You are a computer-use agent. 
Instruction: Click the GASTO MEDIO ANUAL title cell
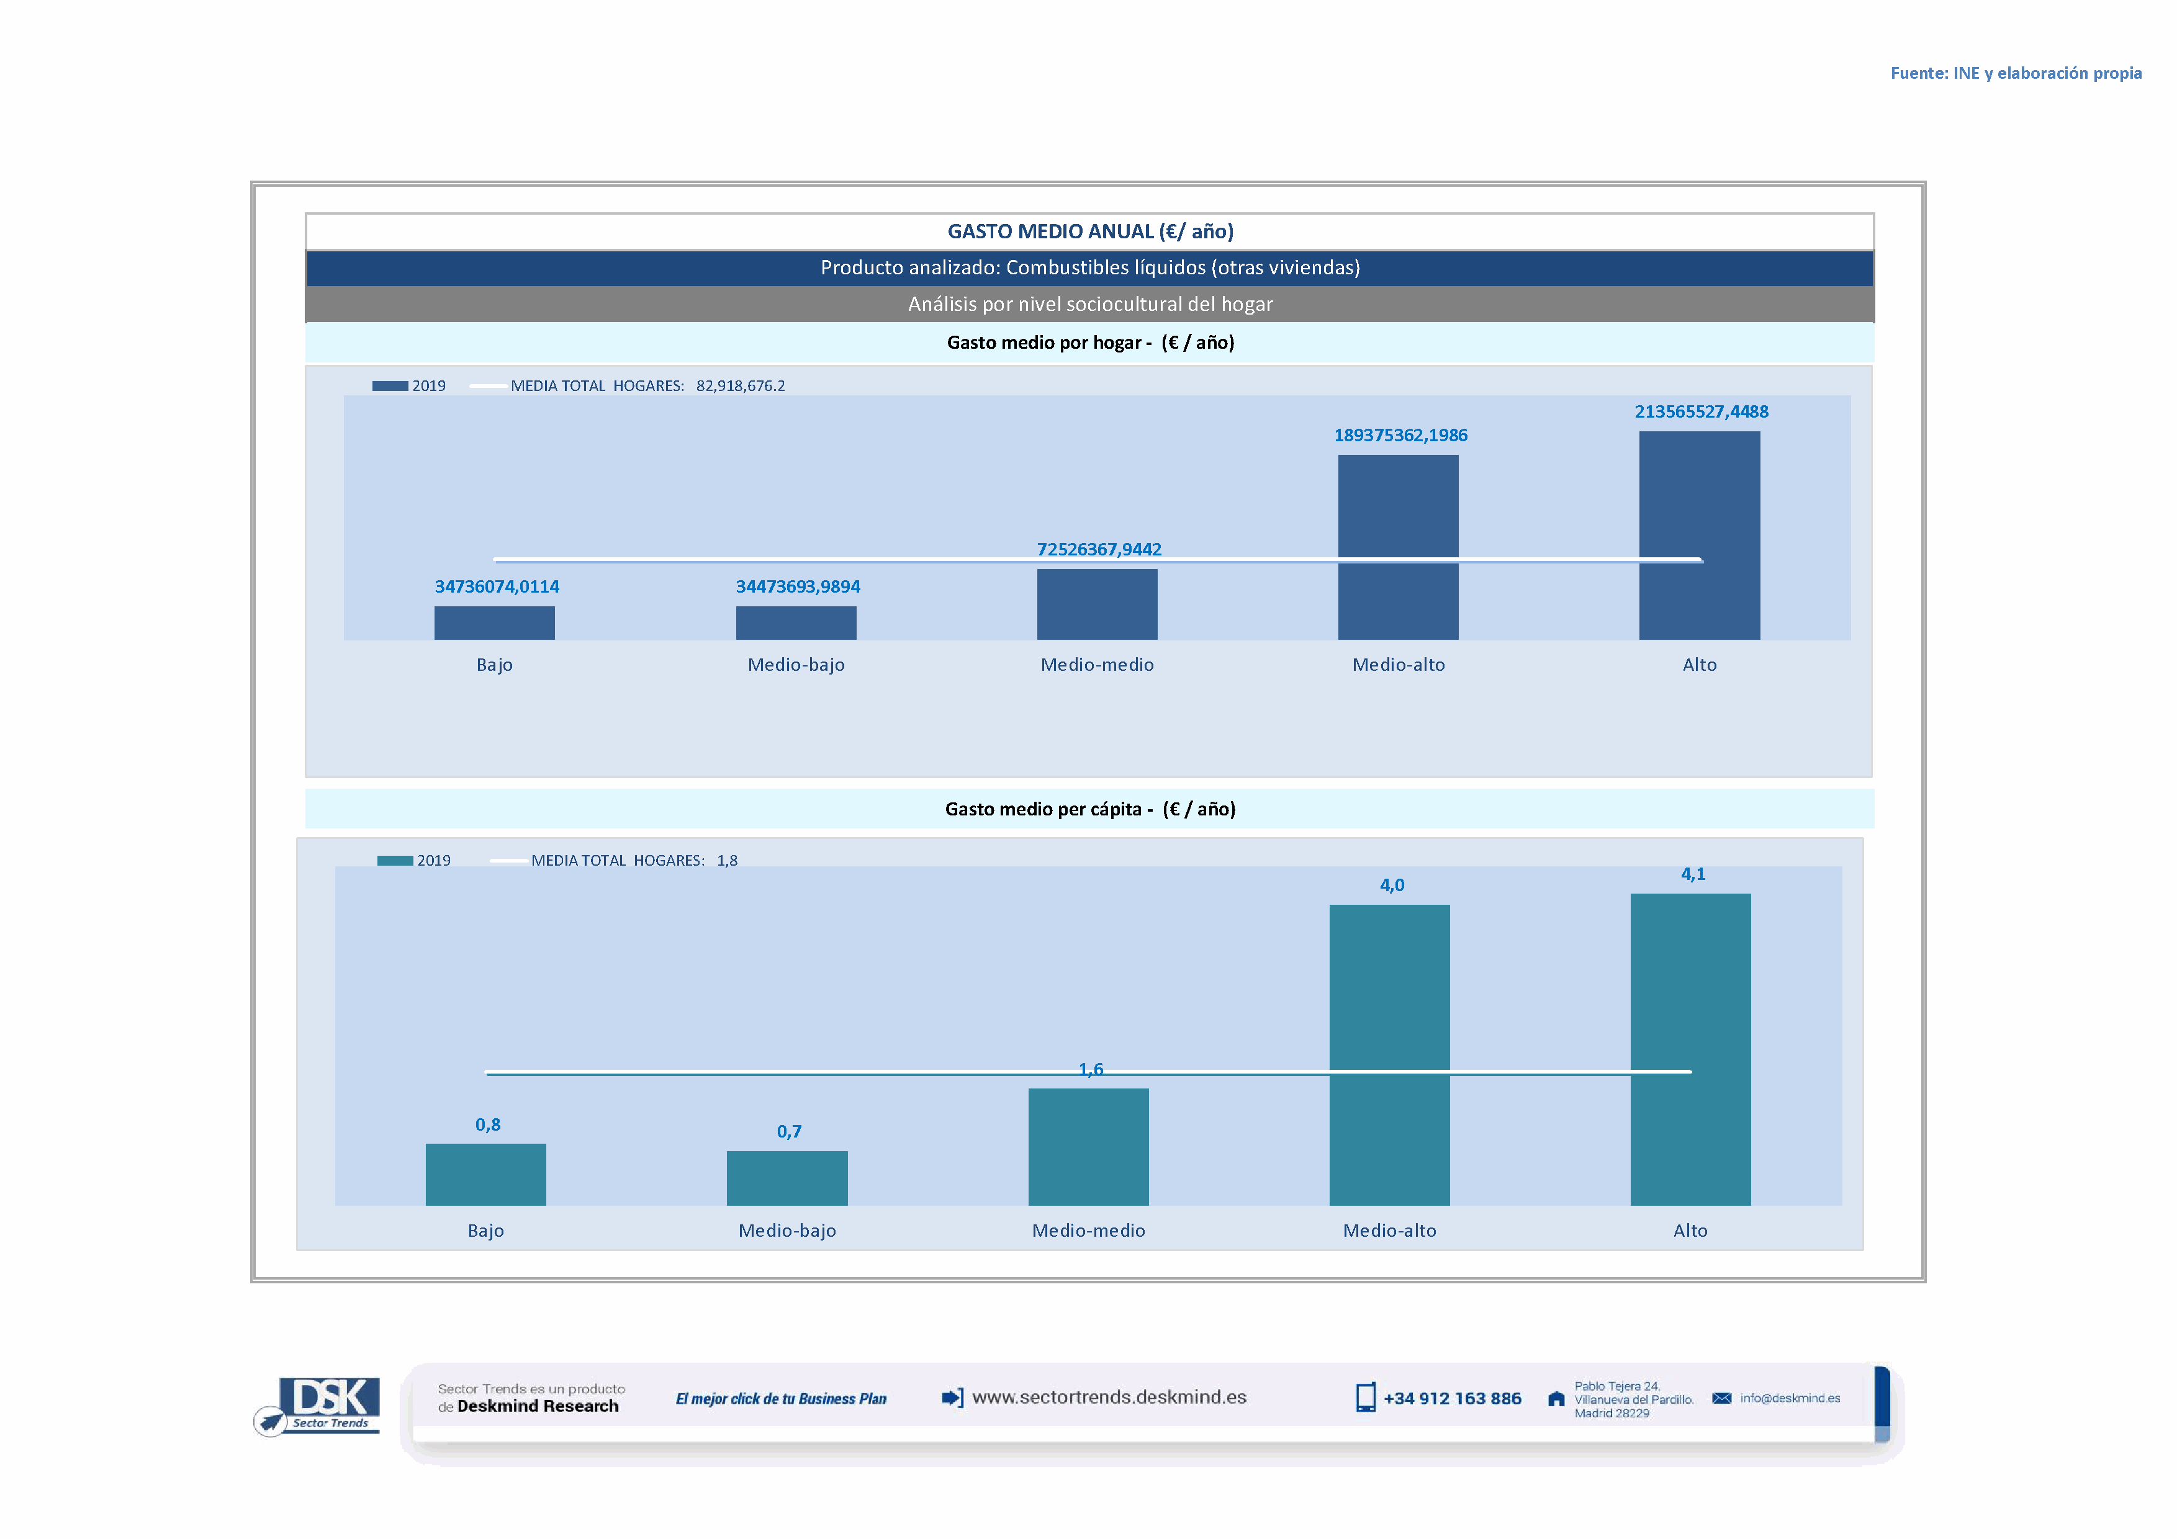(1089, 231)
